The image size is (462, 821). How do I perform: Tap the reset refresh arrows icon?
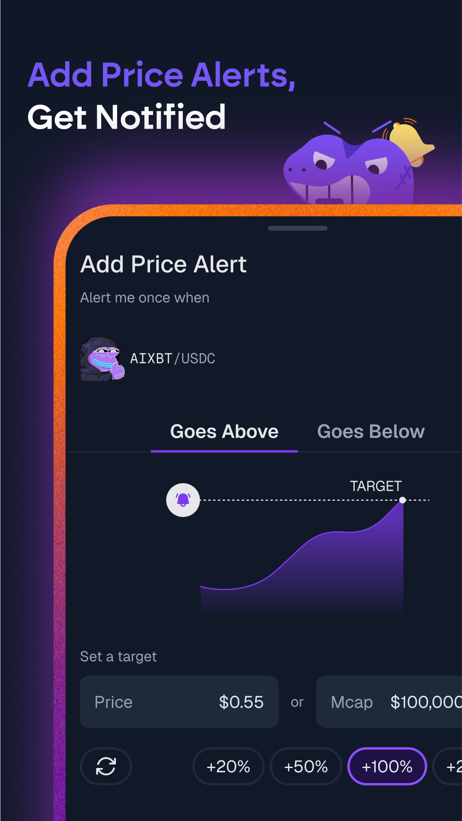(x=106, y=766)
